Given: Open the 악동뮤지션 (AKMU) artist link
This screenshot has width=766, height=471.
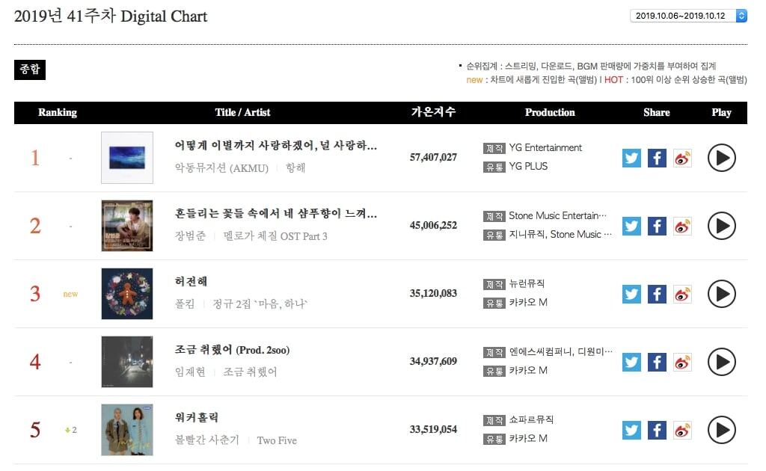Looking at the screenshot, I should 222,168.
